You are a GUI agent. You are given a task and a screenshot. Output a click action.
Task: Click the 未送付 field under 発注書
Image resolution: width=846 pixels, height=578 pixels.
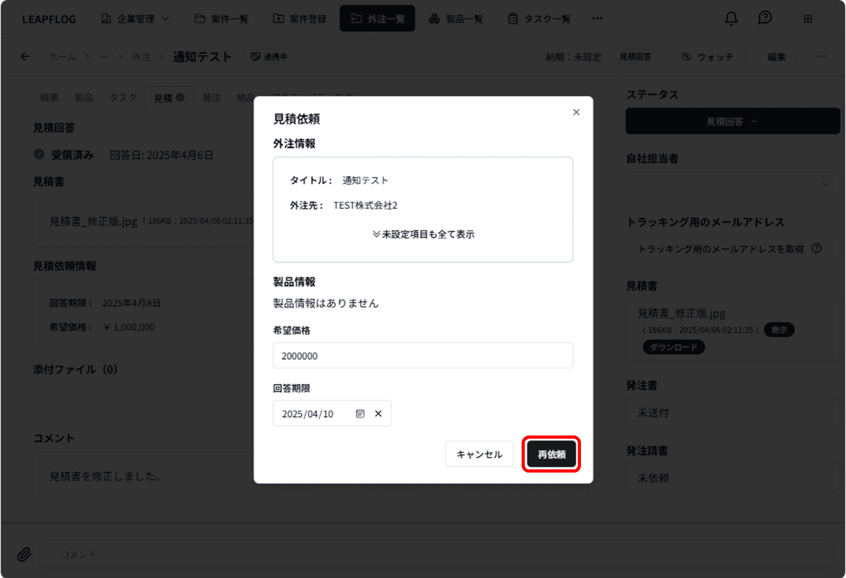(x=733, y=413)
